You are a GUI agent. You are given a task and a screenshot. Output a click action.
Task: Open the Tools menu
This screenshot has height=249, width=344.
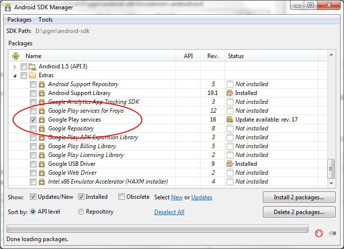(x=46, y=20)
